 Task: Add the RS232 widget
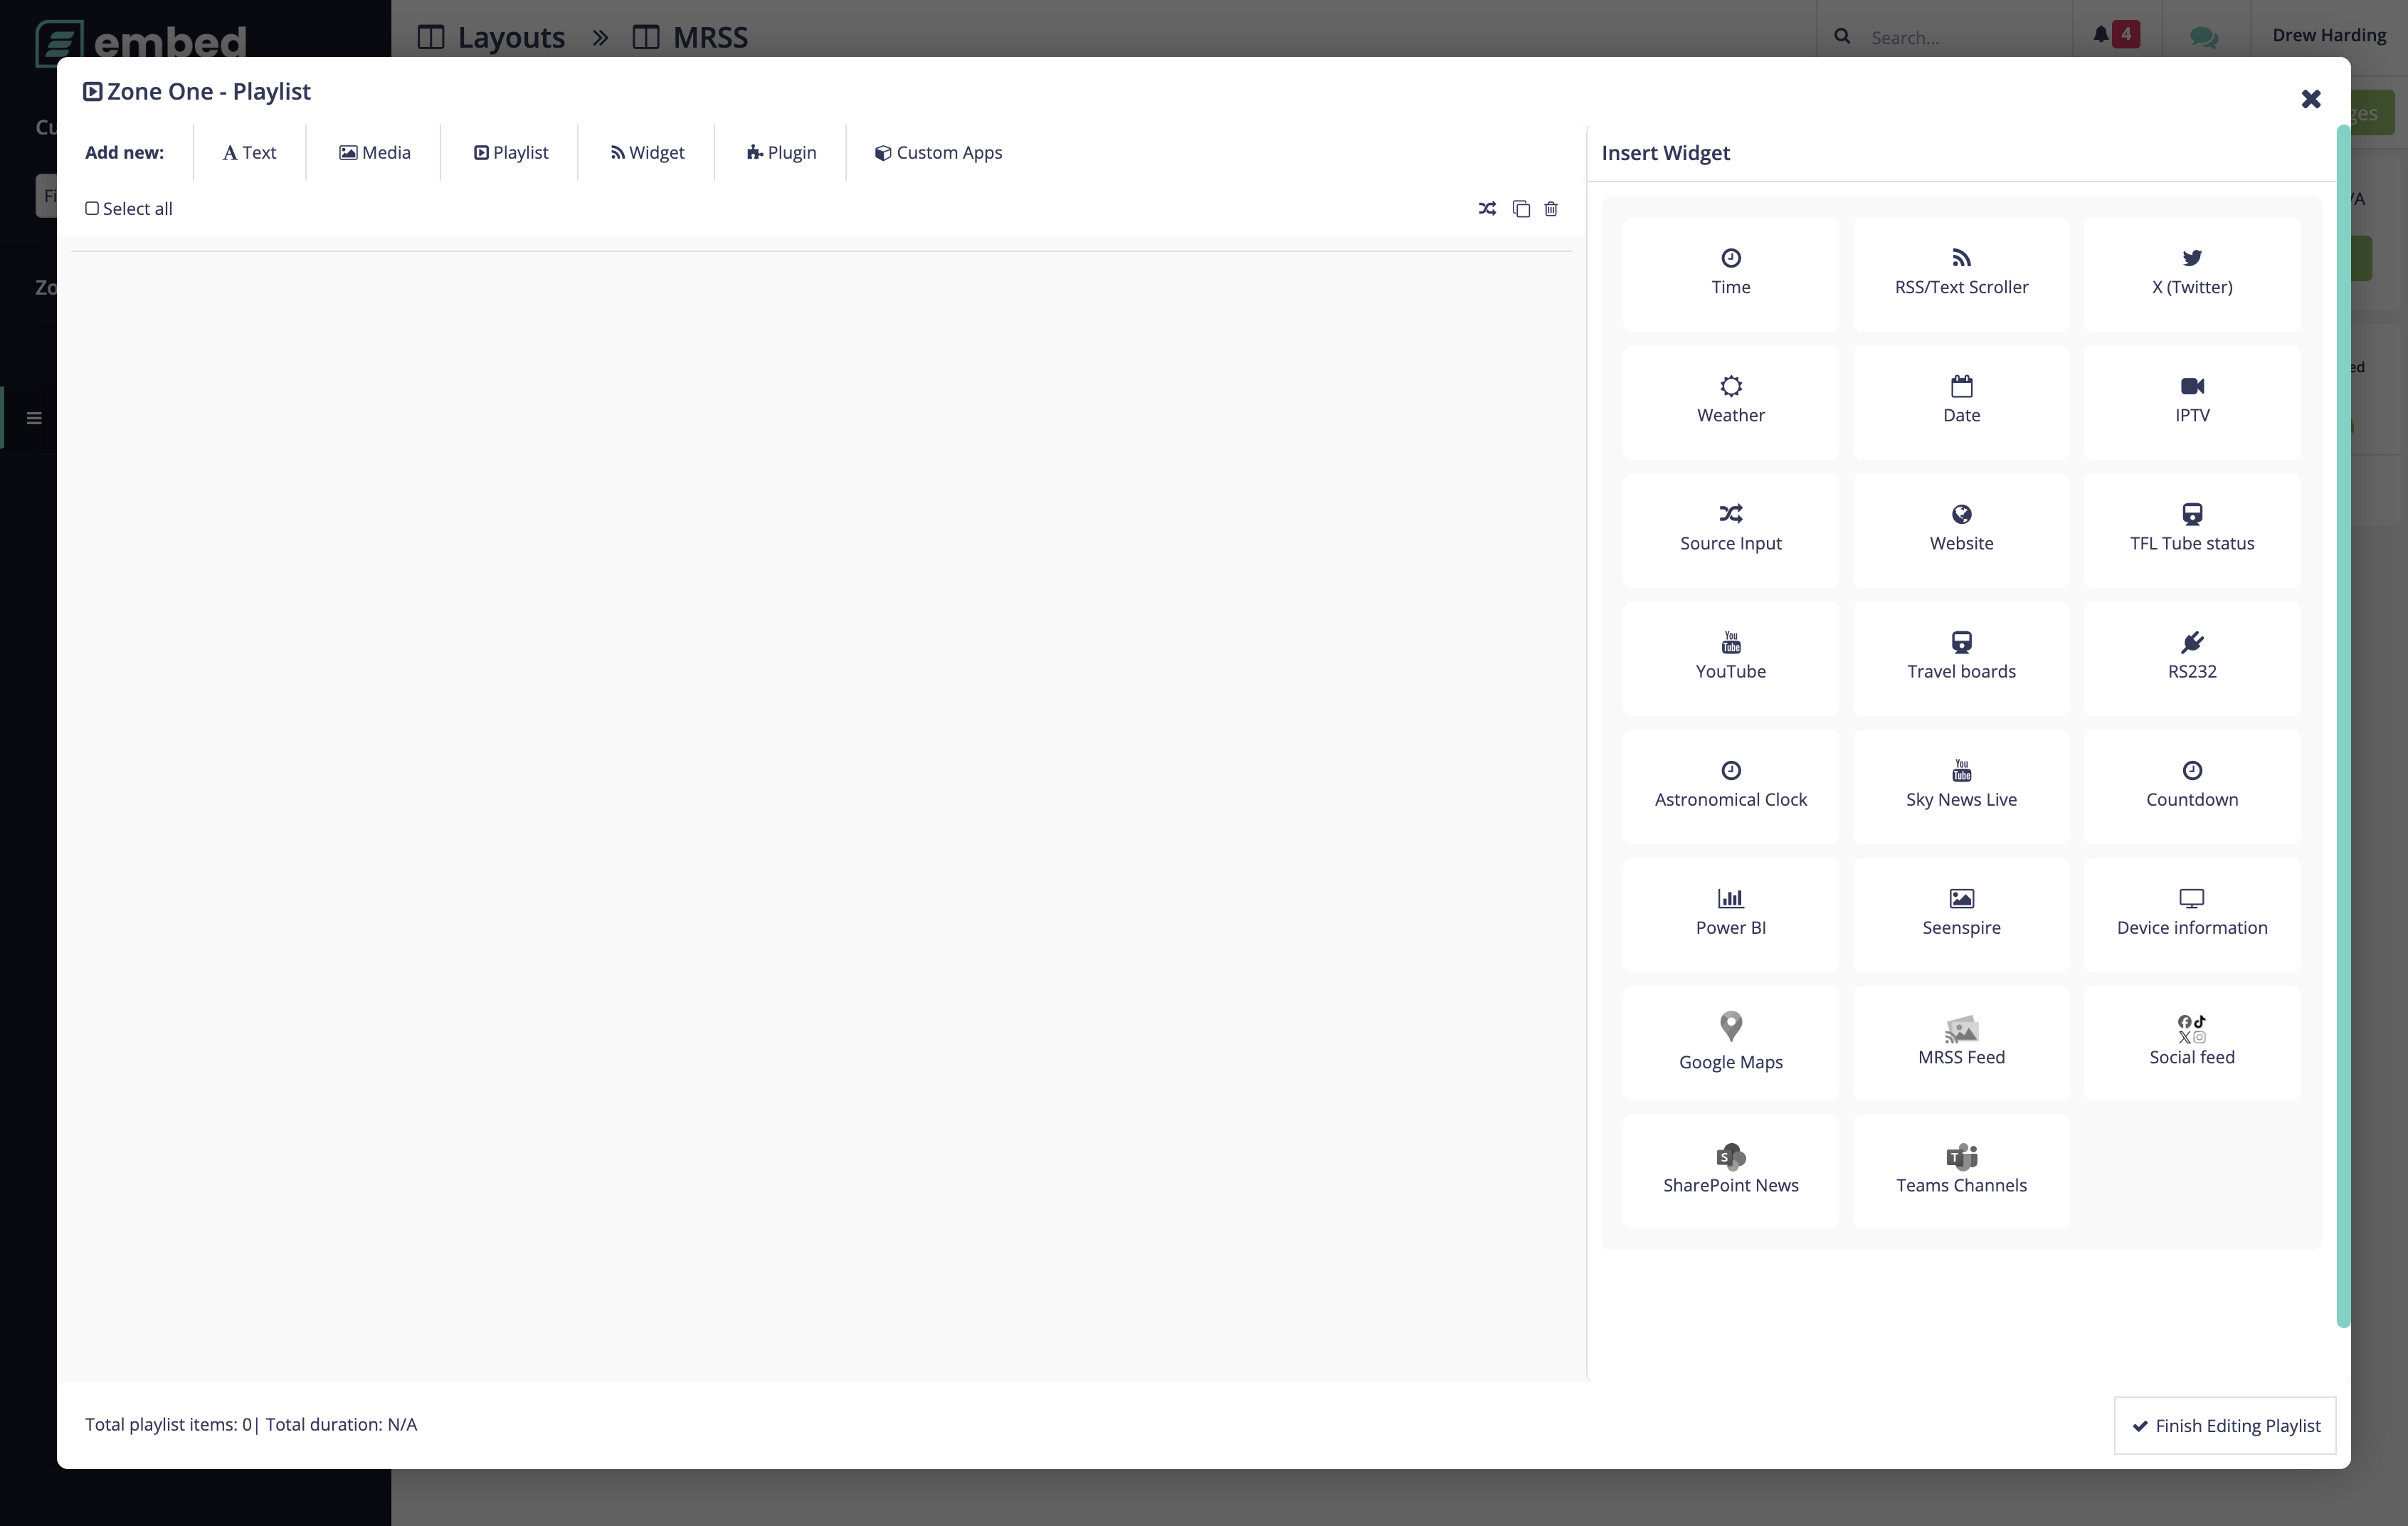pyautogui.click(x=2190, y=657)
